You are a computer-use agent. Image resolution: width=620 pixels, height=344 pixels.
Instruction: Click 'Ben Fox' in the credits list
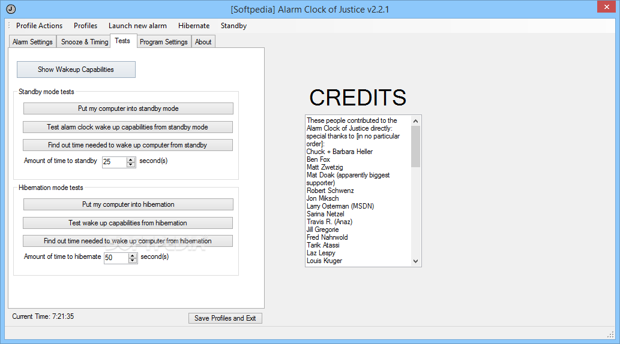[318, 159]
